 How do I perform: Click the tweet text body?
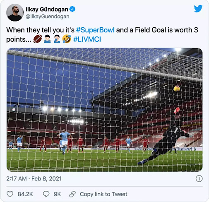[102, 35]
